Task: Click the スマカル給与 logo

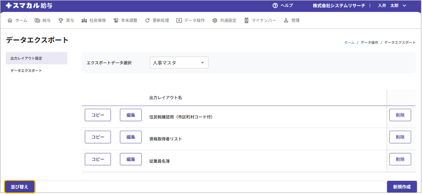Action: tap(29, 5)
